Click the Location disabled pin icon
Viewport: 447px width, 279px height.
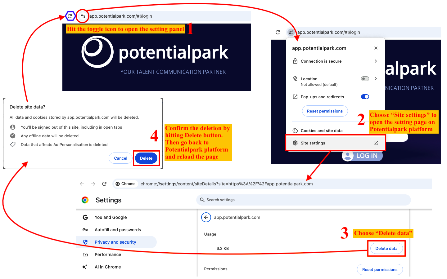295,79
